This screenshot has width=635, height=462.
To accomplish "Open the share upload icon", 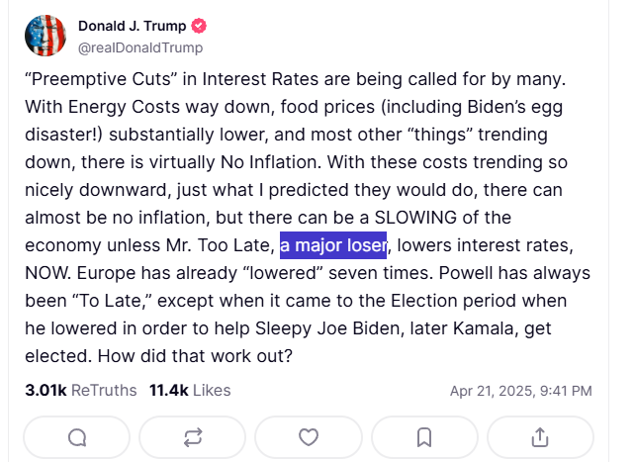I will (540, 437).
